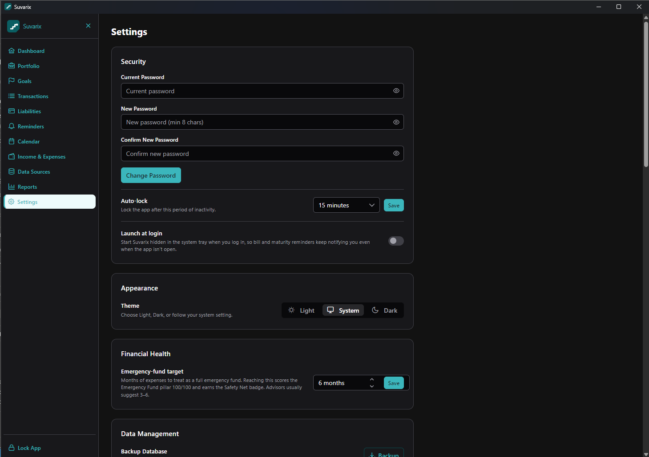Screen dimensions: 649x457
Task: Click the moon icon for Dark theme
Action: [375, 310]
